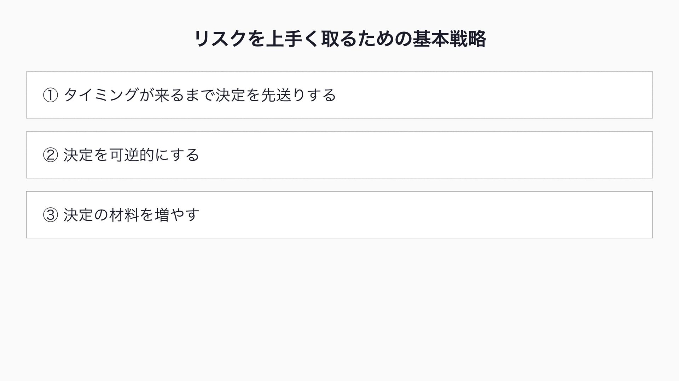Select the circled number ① marker
Viewport: 679px width, 381px height.
click(x=50, y=95)
